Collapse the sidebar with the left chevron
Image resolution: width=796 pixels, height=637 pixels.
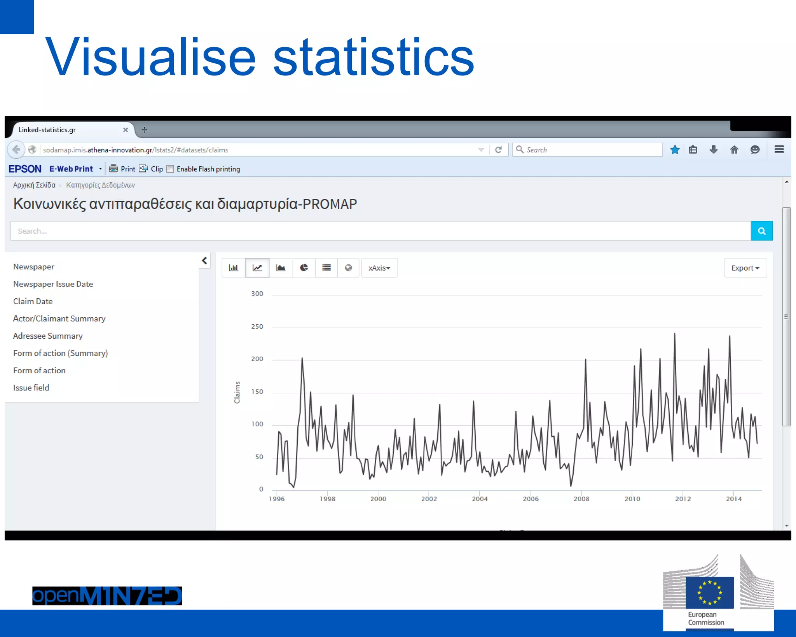coord(204,261)
